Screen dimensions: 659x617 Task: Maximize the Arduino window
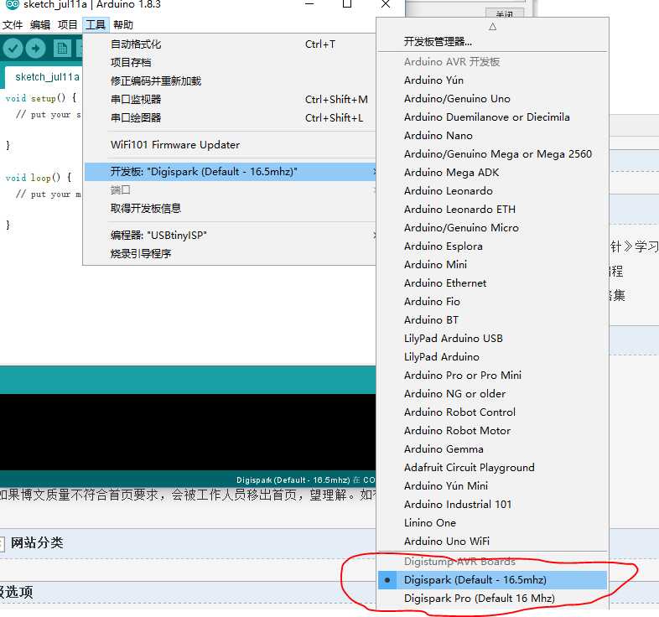coord(347,4)
